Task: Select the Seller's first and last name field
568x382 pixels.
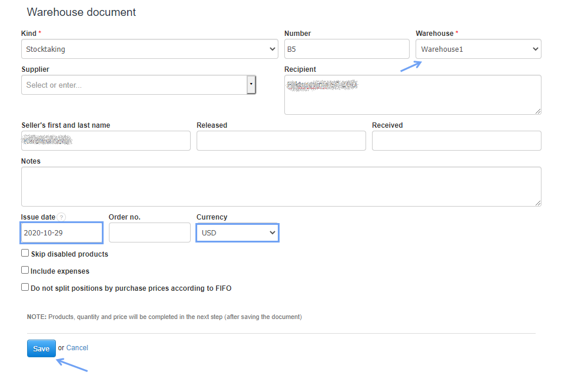Action: point(106,141)
